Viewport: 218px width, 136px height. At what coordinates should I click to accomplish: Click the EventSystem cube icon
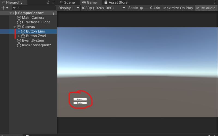pos(19,40)
